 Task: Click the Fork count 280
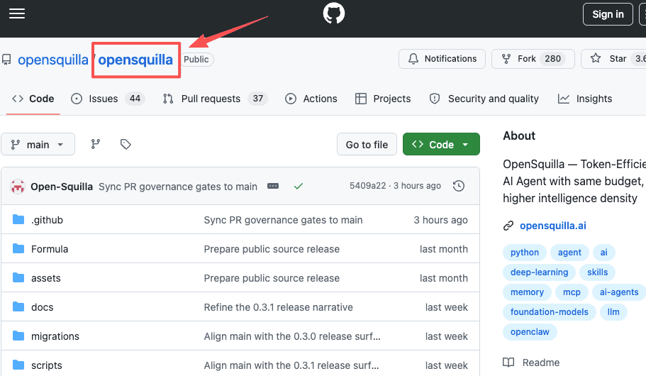pyautogui.click(x=552, y=59)
